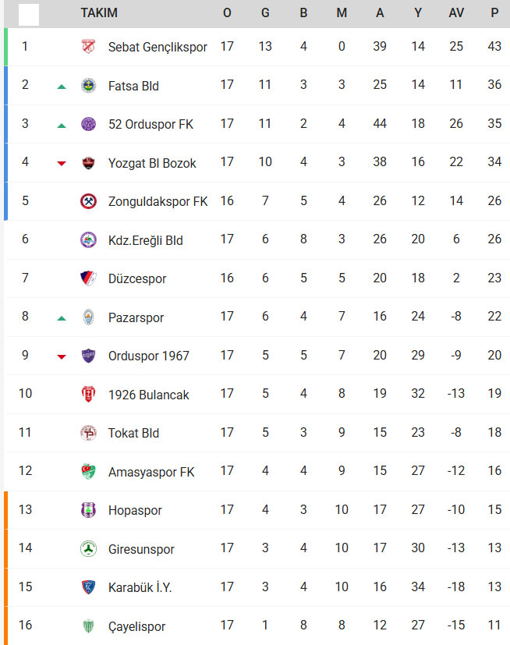Click the Giresunspor green circular badge
Image resolution: width=510 pixels, height=645 pixels.
[88, 549]
